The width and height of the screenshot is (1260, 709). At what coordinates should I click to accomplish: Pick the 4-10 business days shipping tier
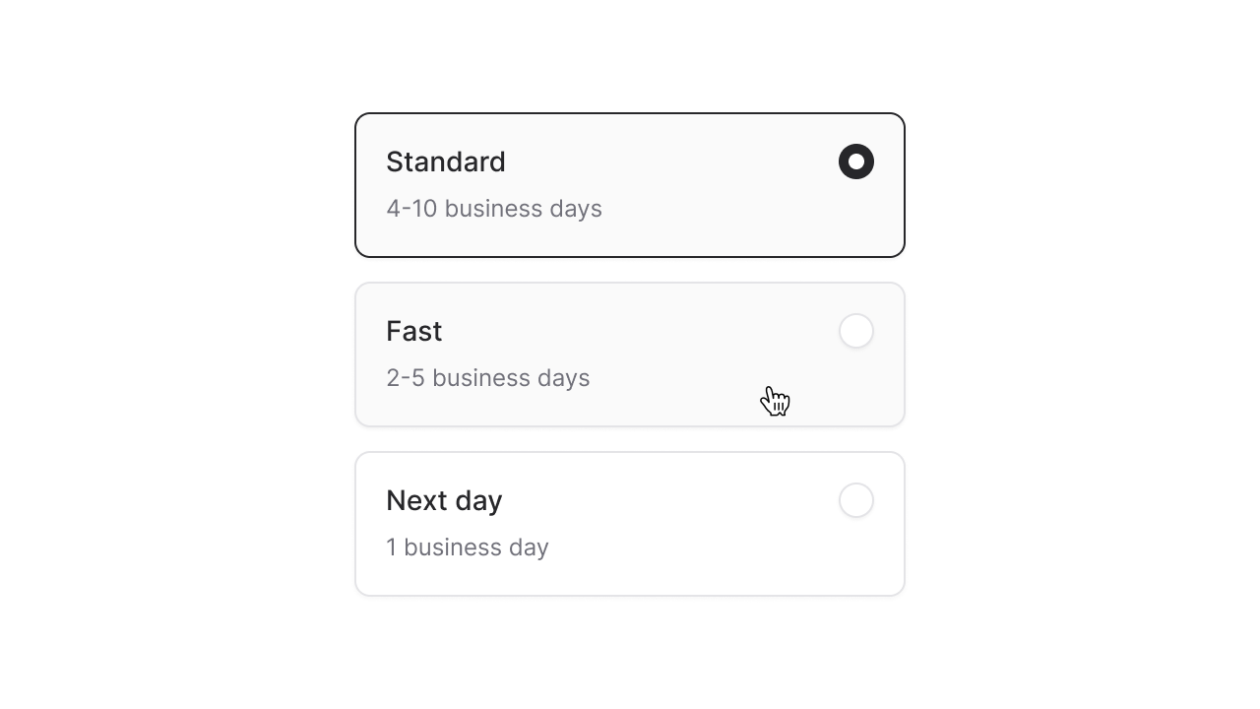[630, 187]
